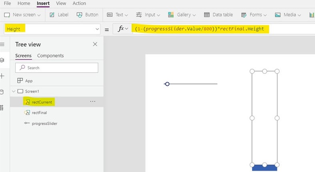Open the fx formula options chevron
The height and width of the screenshot is (172, 315).
[126, 29]
